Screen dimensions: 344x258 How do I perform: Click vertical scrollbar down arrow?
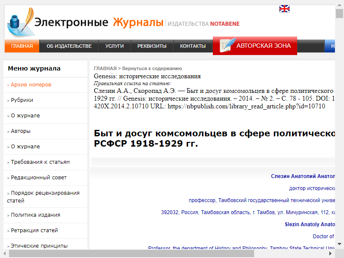339,244
